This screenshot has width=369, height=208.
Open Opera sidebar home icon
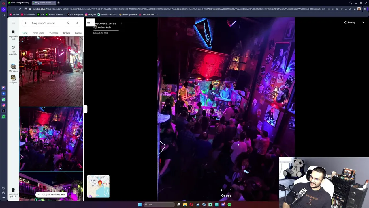coord(3,9)
